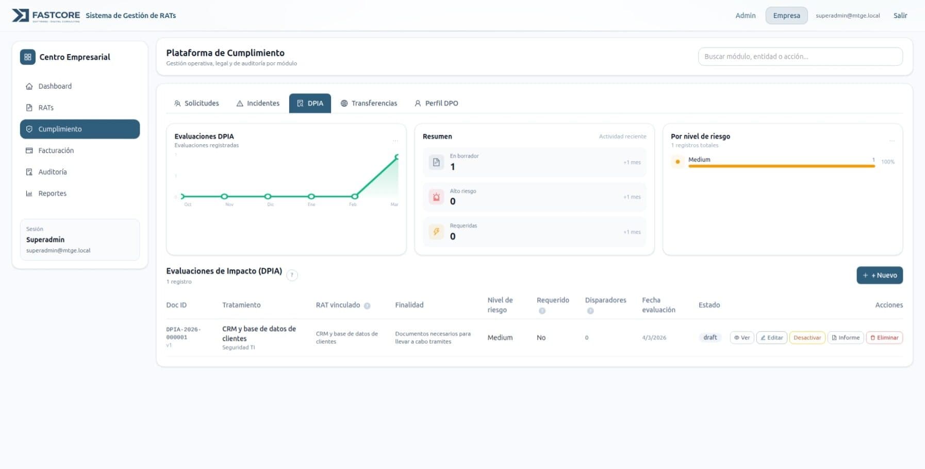Click the Requeridas lightning icon

point(436,232)
